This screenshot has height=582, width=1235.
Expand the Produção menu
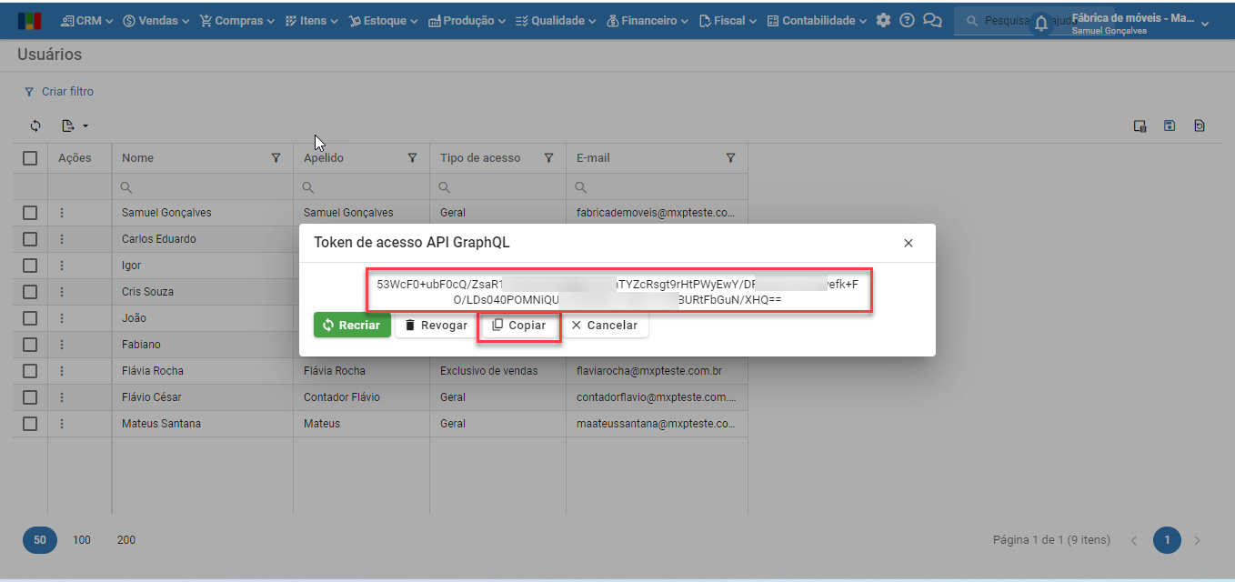467,20
